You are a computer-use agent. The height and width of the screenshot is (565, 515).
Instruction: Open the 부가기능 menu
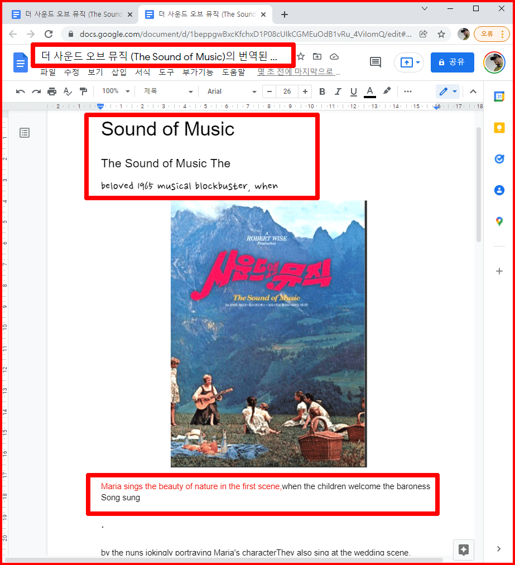(198, 72)
